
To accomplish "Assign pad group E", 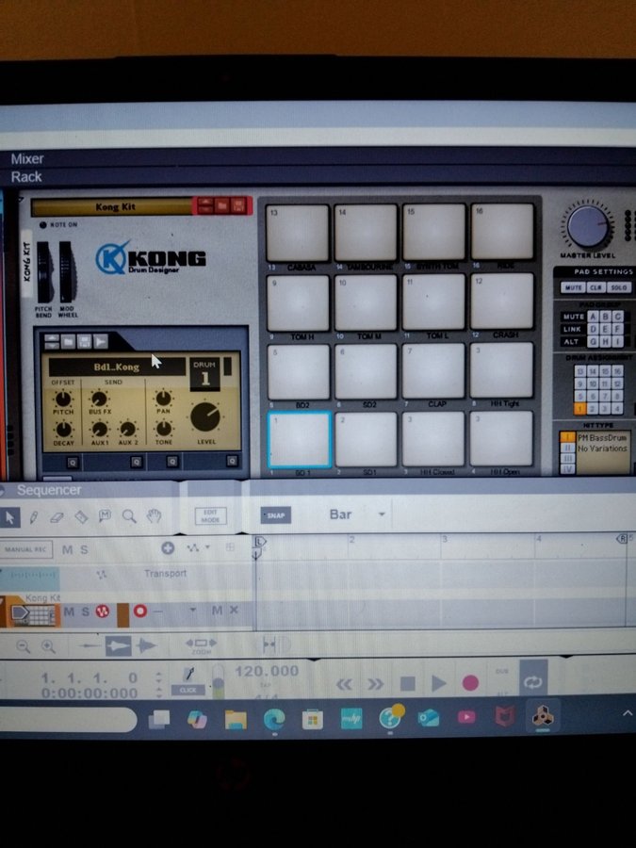I will pyautogui.click(x=606, y=329).
